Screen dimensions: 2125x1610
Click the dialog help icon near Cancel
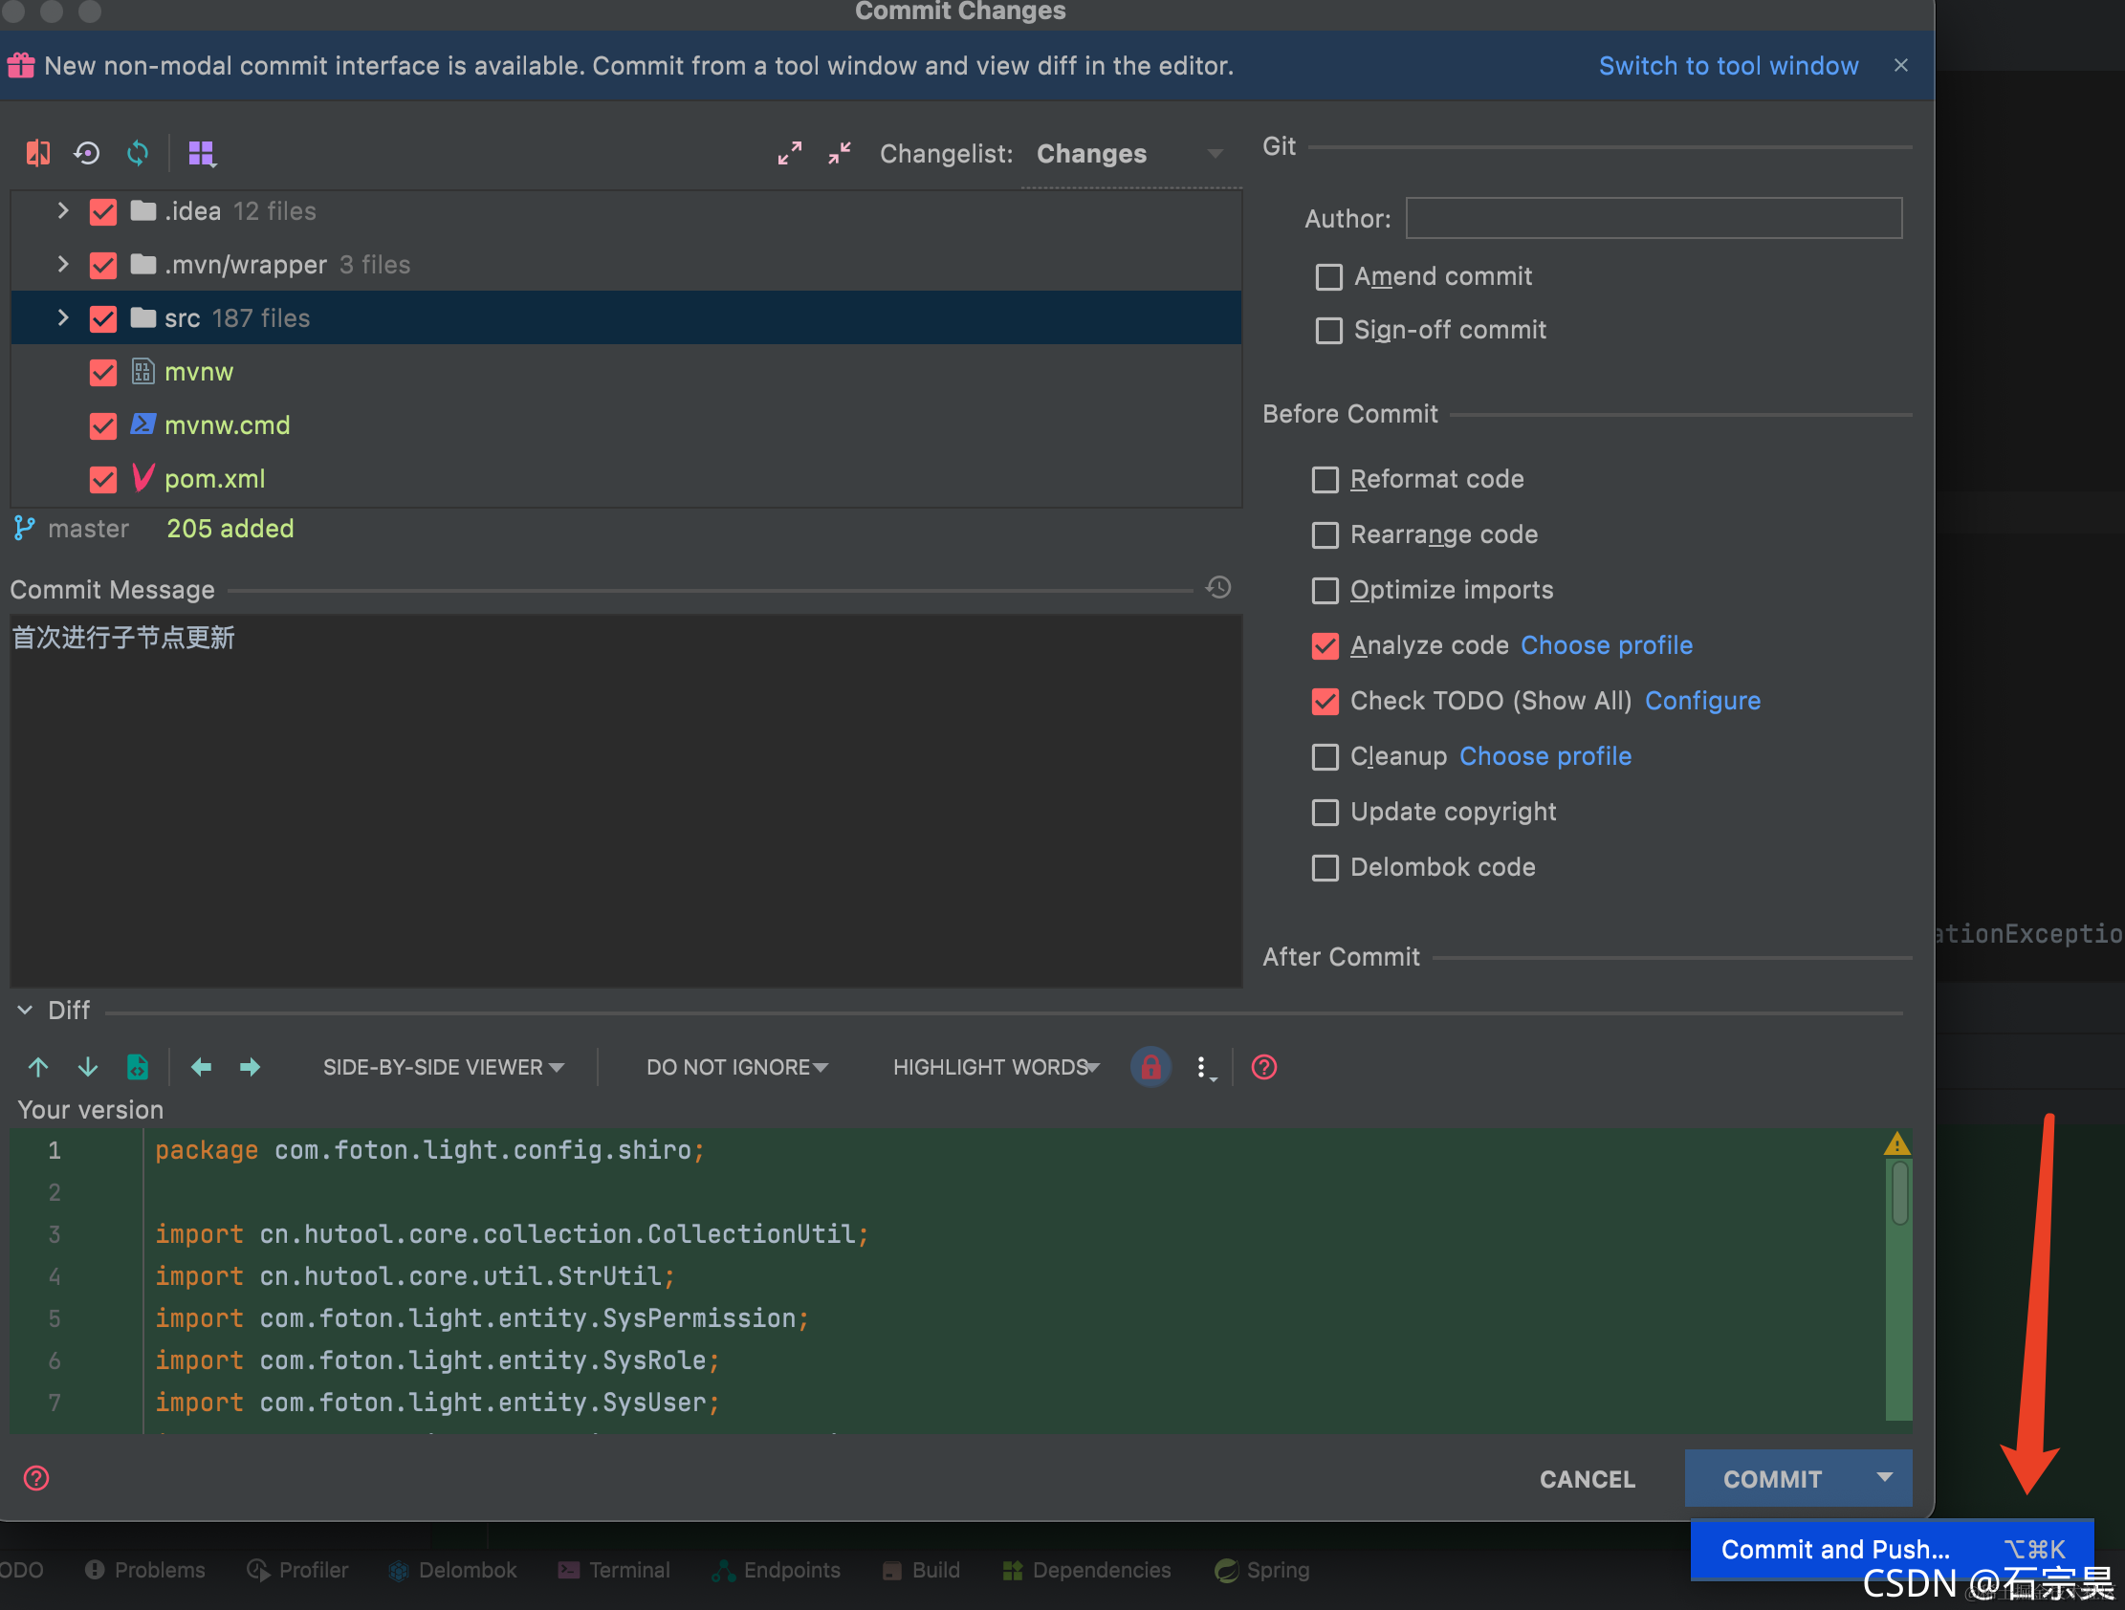click(36, 1477)
